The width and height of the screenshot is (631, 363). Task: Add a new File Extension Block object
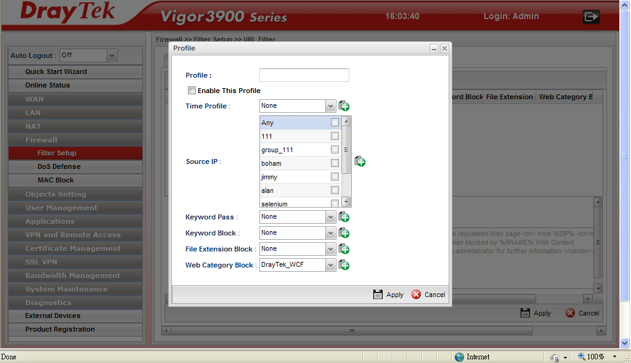click(344, 250)
